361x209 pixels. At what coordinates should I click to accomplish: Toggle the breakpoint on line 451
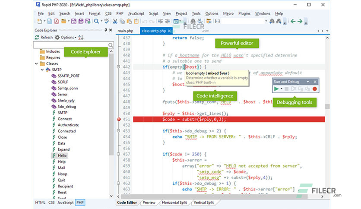pyautogui.click(x=119, y=119)
